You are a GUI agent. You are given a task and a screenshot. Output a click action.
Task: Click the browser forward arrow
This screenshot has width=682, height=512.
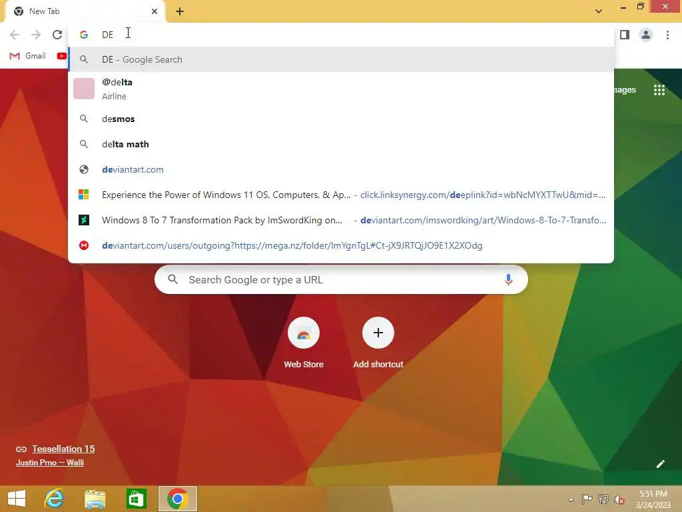(36, 35)
